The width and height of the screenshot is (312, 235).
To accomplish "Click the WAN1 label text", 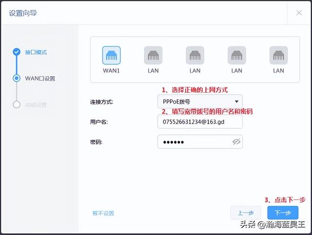I will pos(112,71).
